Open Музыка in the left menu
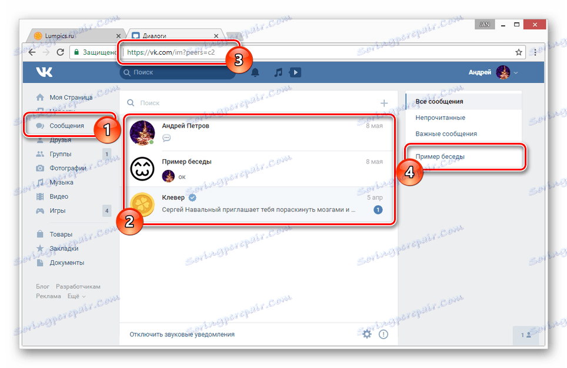The width and height of the screenshot is (567, 368). pos(62,183)
